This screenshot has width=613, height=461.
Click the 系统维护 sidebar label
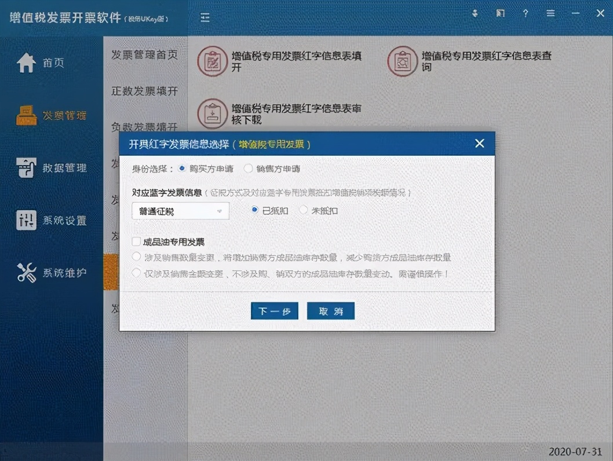pyautogui.click(x=64, y=273)
